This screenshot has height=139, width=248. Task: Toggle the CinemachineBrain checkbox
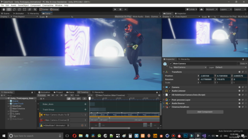(170, 107)
